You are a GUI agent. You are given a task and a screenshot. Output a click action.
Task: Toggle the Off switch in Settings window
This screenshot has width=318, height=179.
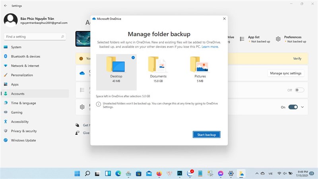(299, 90)
